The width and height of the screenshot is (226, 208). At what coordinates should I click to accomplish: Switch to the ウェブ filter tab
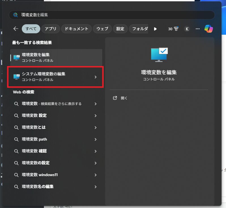point(102,29)
